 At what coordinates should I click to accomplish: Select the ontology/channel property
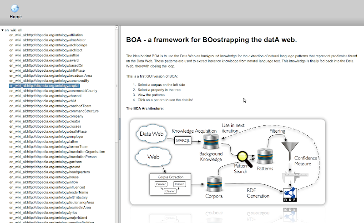coord(45,96)
